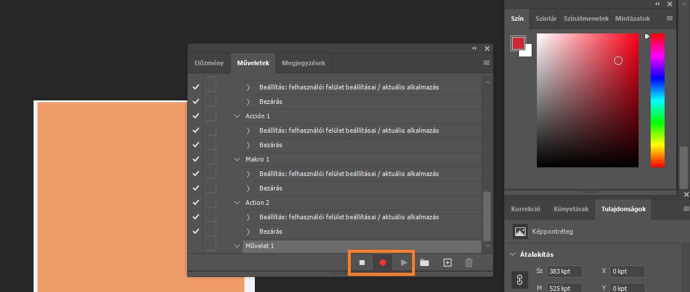690x292 pixels.
Task: Select the Action 2 action name
Action: coord(257,203)
